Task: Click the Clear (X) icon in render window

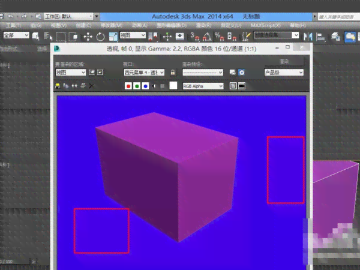Action: (91, 86)
